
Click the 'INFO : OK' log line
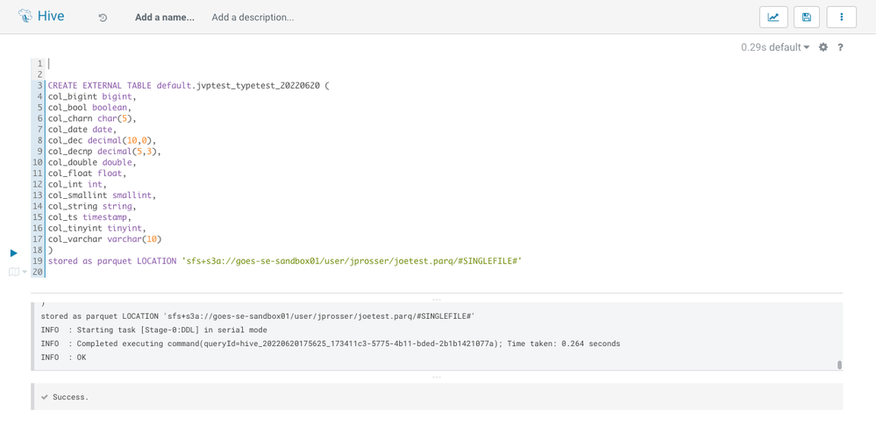64,358
